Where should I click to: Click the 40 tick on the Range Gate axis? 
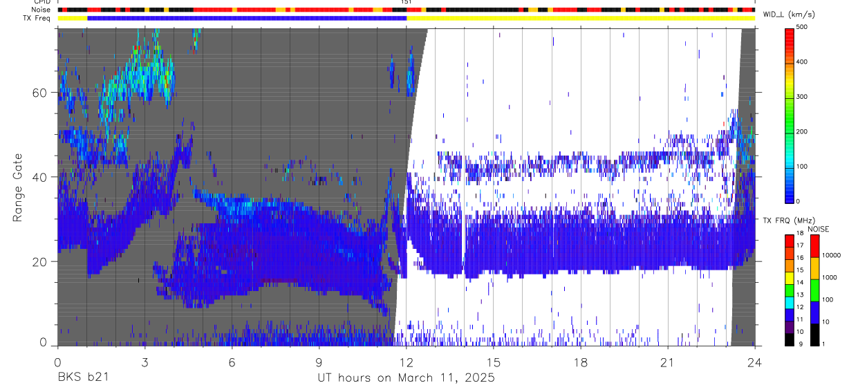tap(41, 176)
